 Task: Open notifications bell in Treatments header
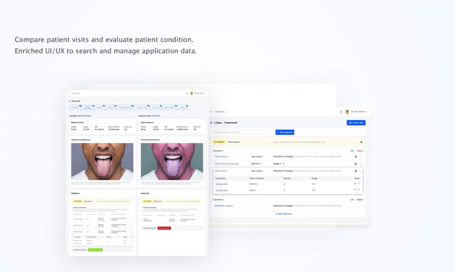coord(341,112)
